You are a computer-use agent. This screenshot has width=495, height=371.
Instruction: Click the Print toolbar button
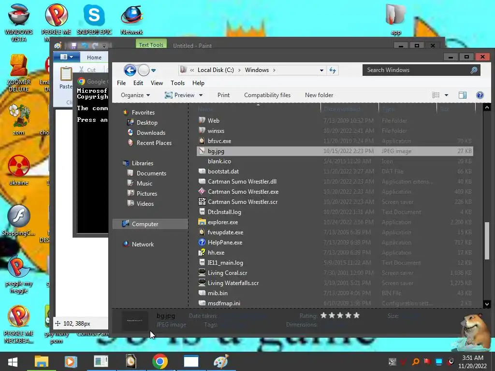pyautogui.click(x=223, y=95)
